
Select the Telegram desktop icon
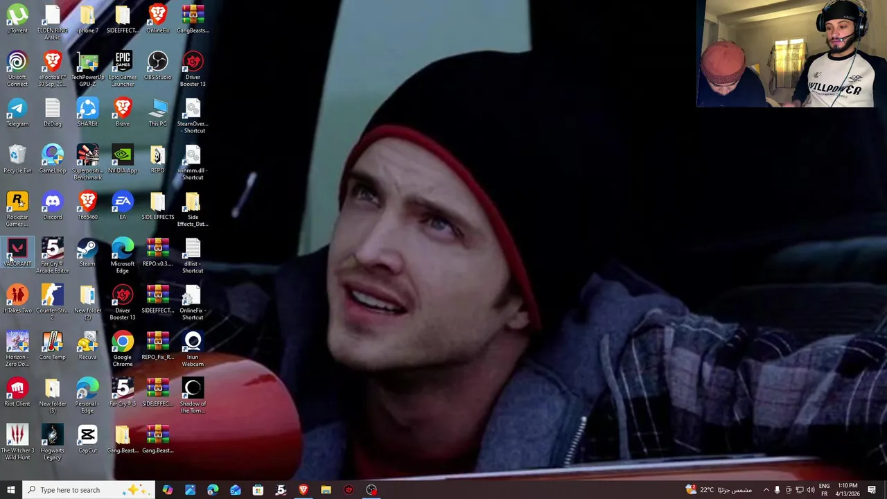coord(17,112)
